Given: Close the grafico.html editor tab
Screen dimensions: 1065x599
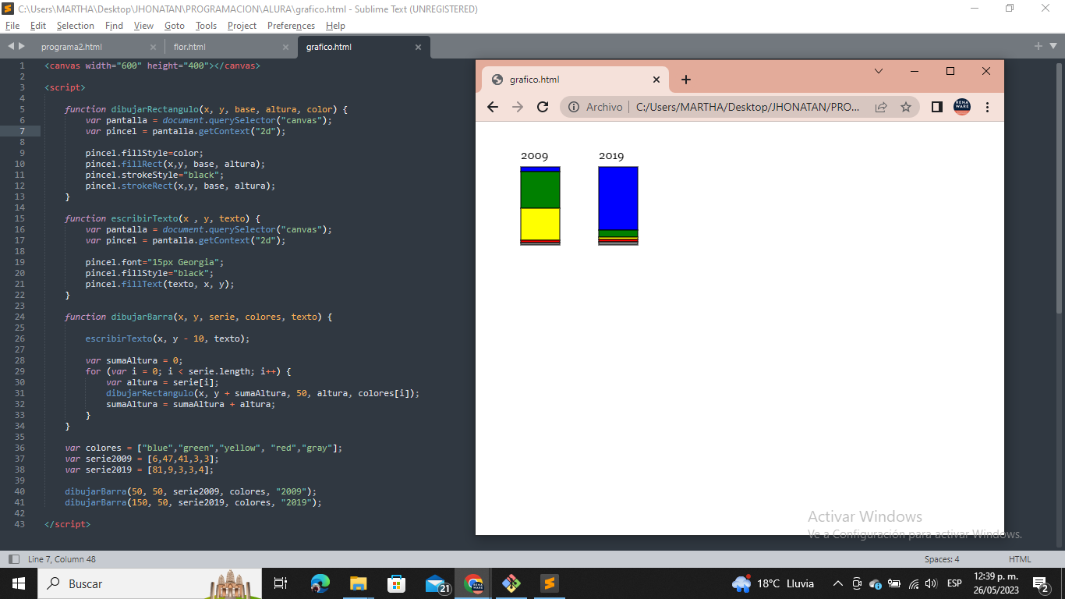Looking at the screenshot, I should pos(418,47).
